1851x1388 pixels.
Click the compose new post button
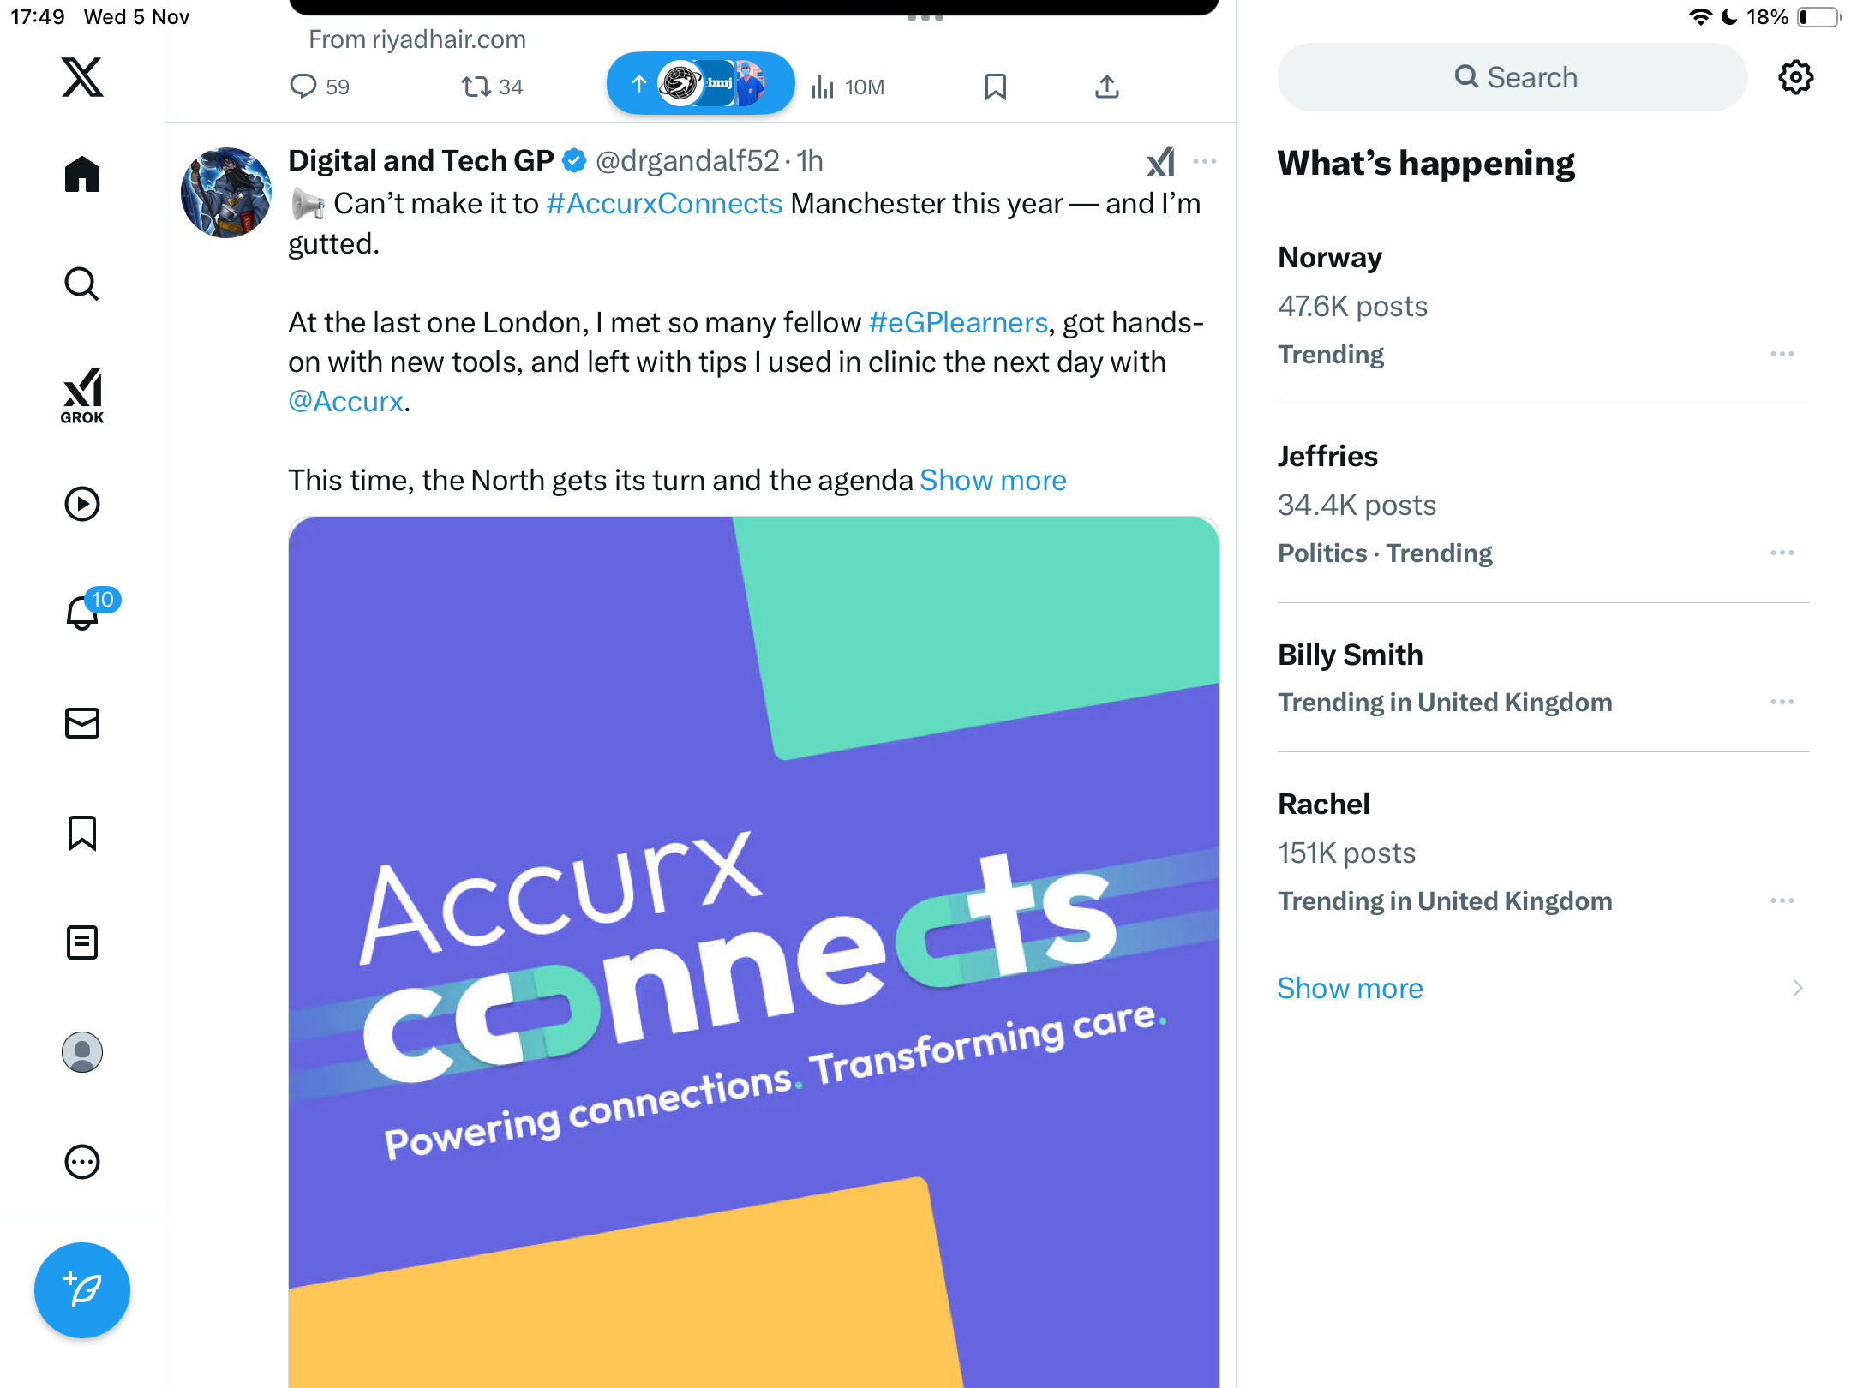coord(82,1290)
